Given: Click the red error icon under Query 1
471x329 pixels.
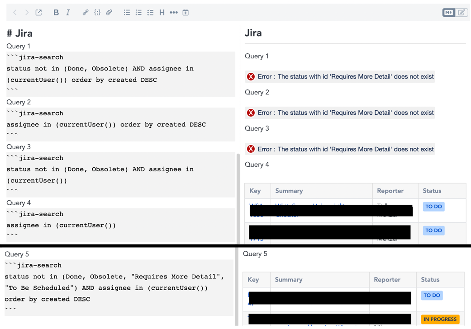Looking at the screenshot, I should (x=251, y=76).
